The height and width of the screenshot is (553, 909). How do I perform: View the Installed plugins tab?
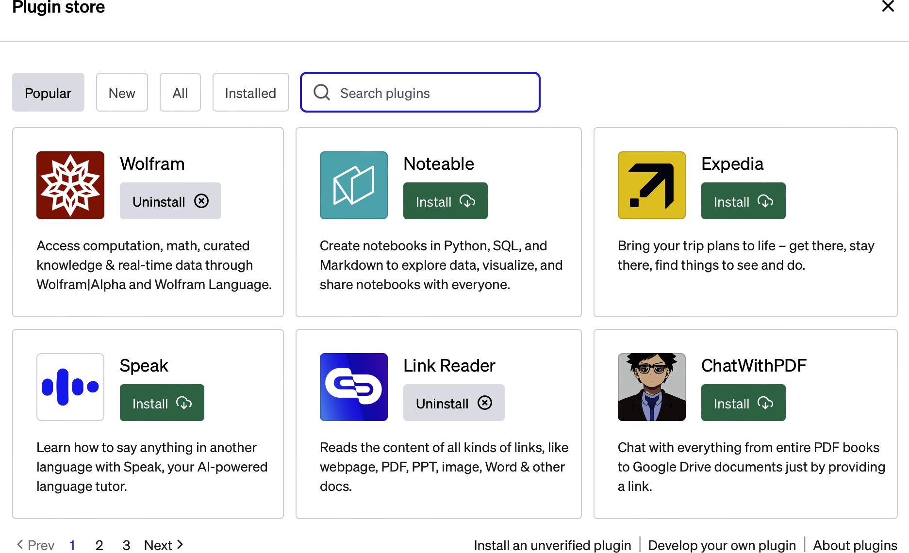pos(250,92)
